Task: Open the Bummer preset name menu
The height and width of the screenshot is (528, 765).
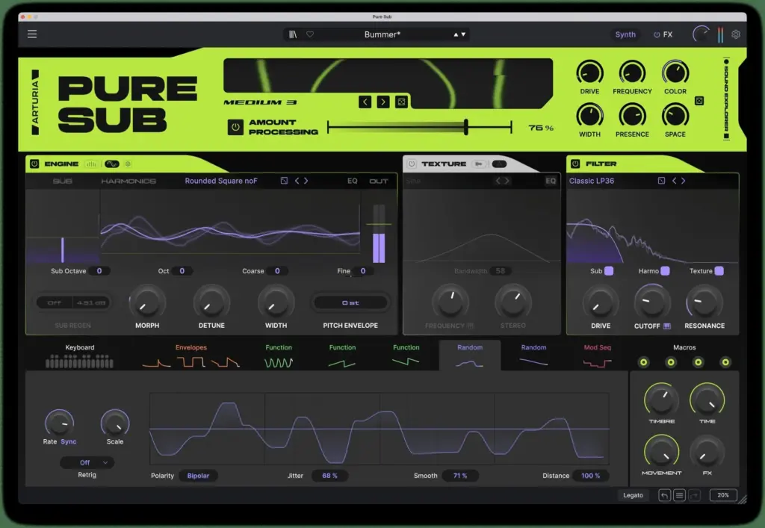Action: (382, 34)
